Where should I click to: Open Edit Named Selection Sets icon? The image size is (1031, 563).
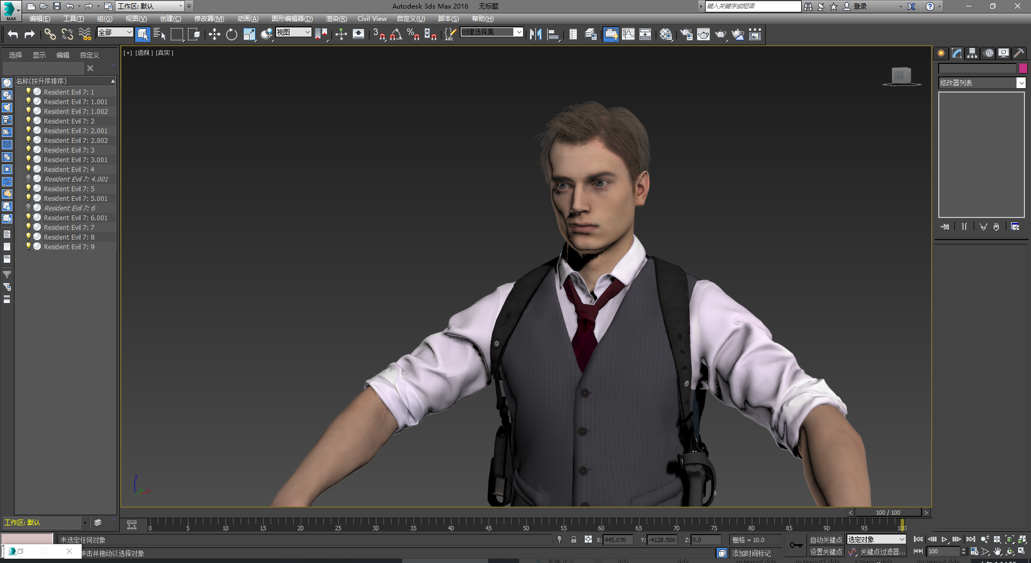(x=450, y=34)
